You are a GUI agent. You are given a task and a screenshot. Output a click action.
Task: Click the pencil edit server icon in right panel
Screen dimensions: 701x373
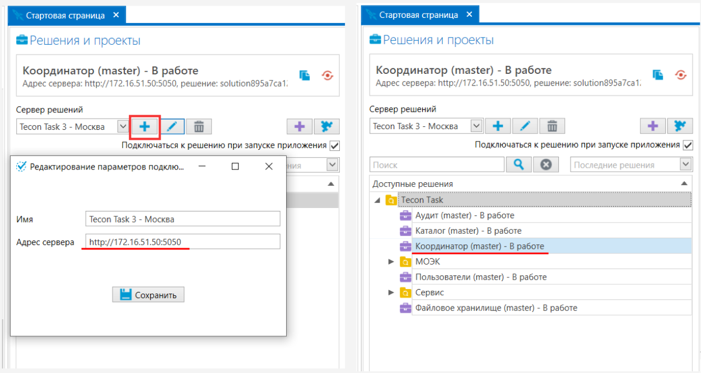coord(525,126)
